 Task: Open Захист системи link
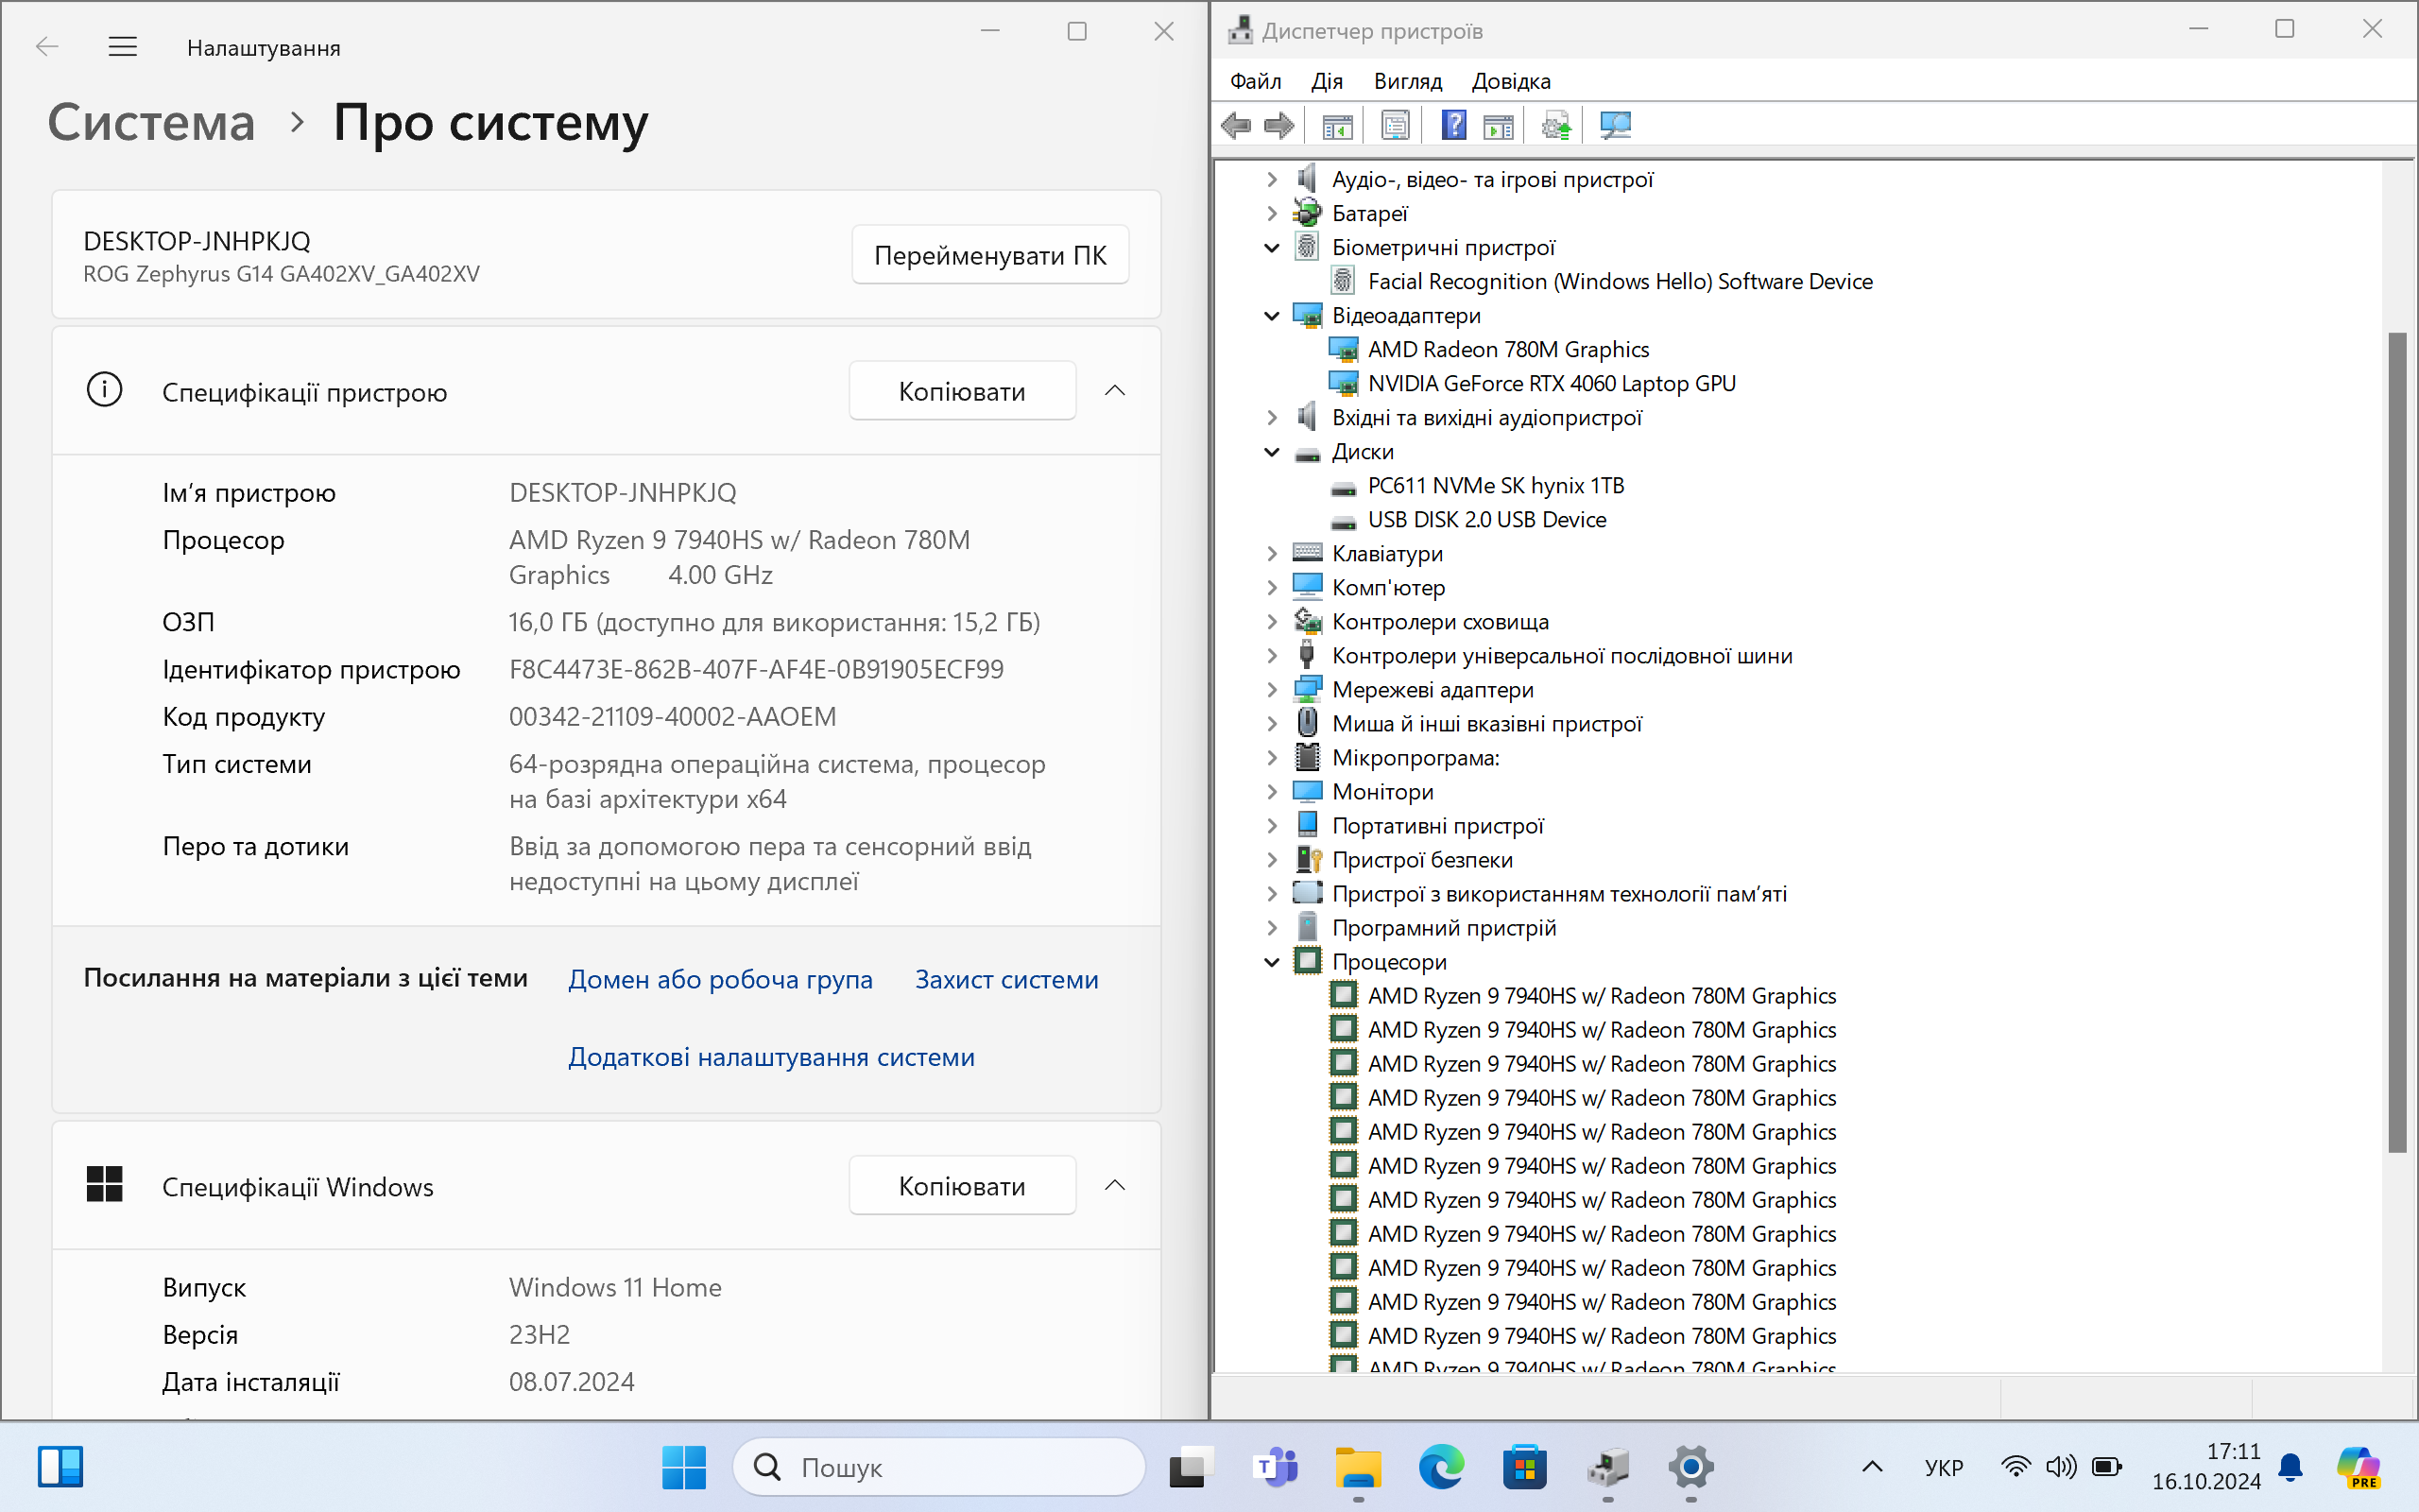(1006, 979)
